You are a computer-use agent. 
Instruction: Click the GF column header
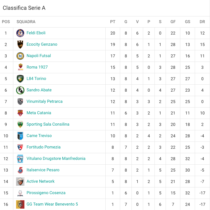tap(173, 22)
